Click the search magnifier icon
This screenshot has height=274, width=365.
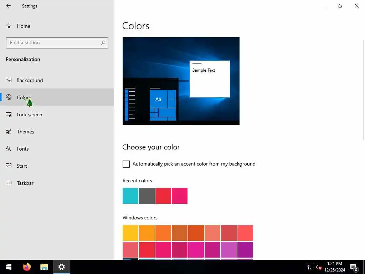click(103, 43)
